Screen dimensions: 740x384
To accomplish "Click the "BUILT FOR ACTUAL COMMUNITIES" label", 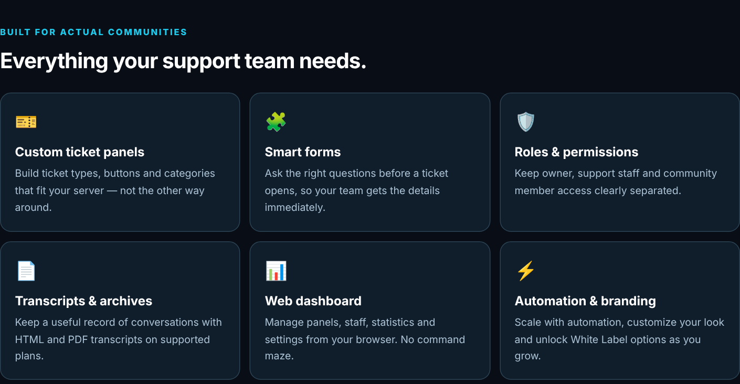I will 93,32.
